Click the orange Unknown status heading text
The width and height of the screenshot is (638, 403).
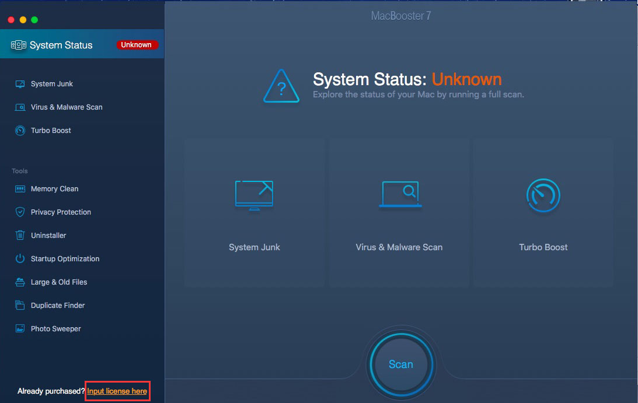pyautogui.click(x=467, y=79)
